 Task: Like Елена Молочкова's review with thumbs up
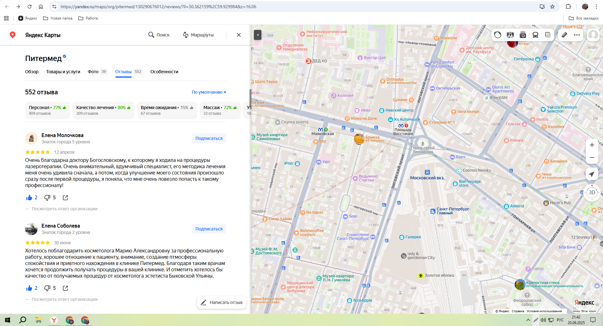(x=30, y=198)
